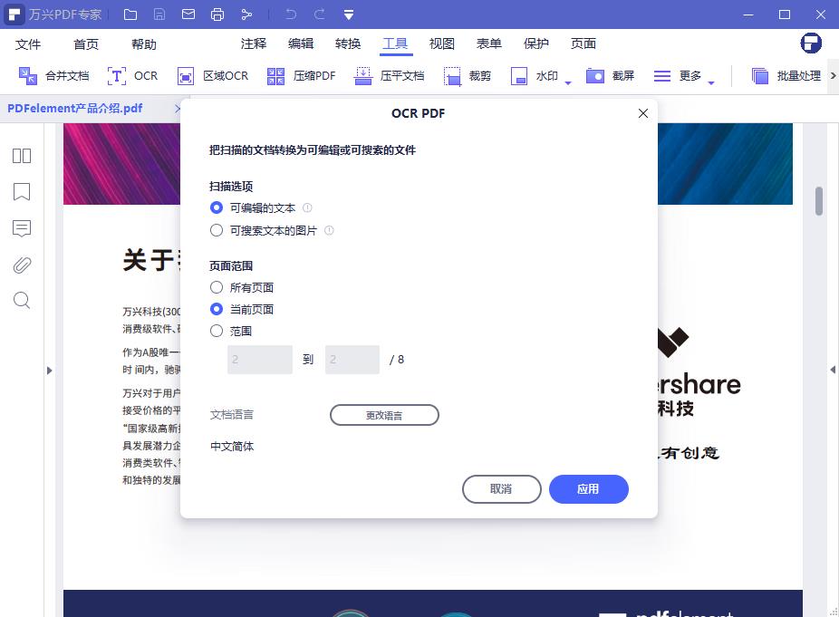Select the 截屏 (Capture) tool
This screenshot has width=839, height=617.
tap(611, 76)
